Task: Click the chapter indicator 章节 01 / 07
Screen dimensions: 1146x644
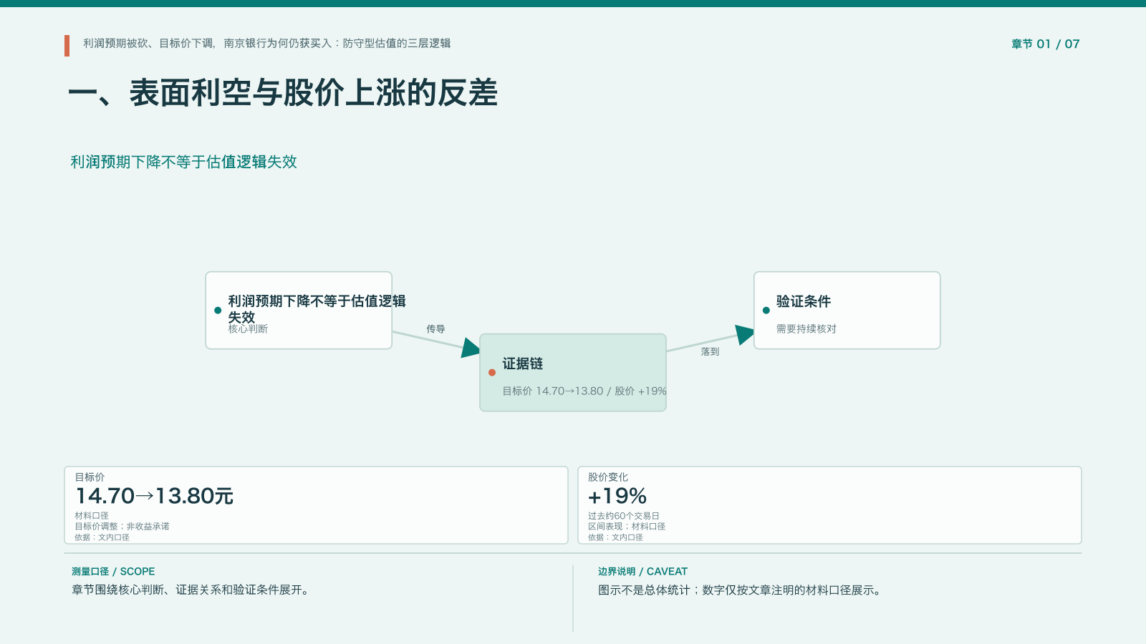Action: pos(1045,44)
